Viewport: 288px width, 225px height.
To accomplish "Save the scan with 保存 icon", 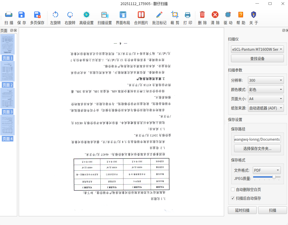I will pyautogui.click(x=22, y=18).
